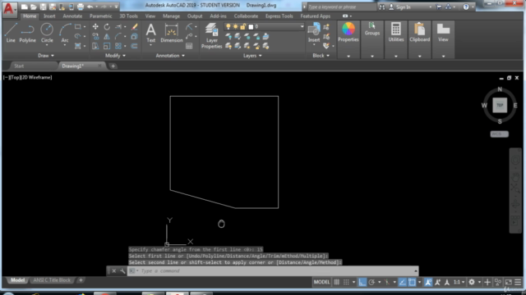The width and height of the screenshot is (526, 295).
Task: Select the Erase tool
Action: click(x=134, y=27)
